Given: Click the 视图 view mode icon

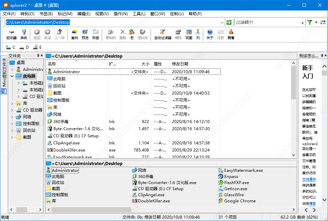Looking at the screenshot, I should tap(189, 35).
